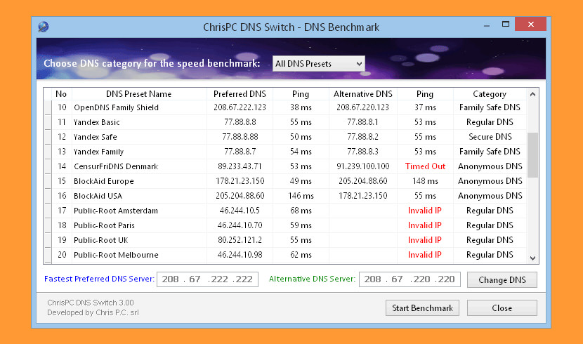
Task: Click the Start Benchmark button
Action: (422, 308)
